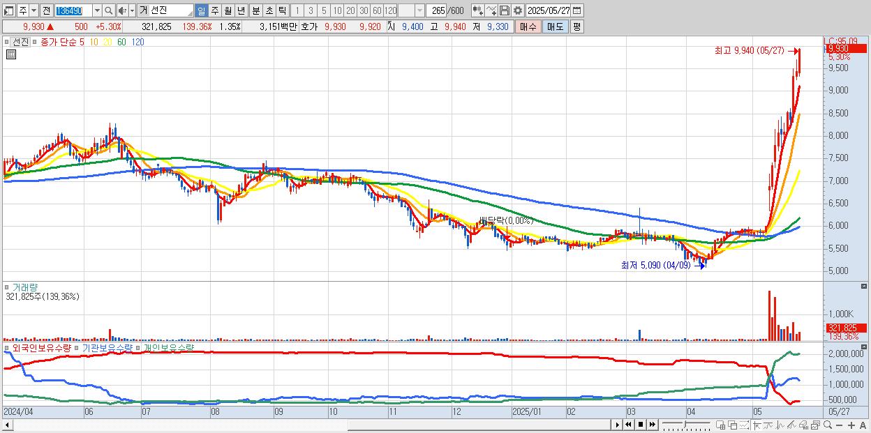871x433 pixels.
Task: Click the letter A text tool icon
Action: click(x=863, y=425)
